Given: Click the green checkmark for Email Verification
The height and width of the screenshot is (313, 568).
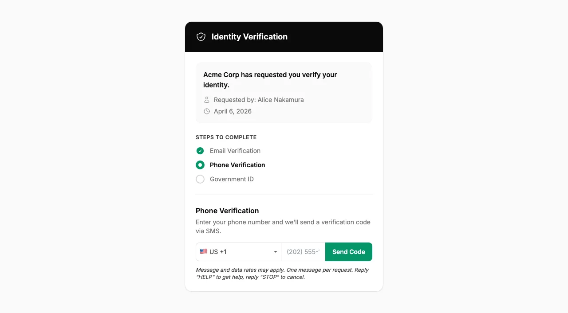Looking at the screenshot, I should pos(200,151).
